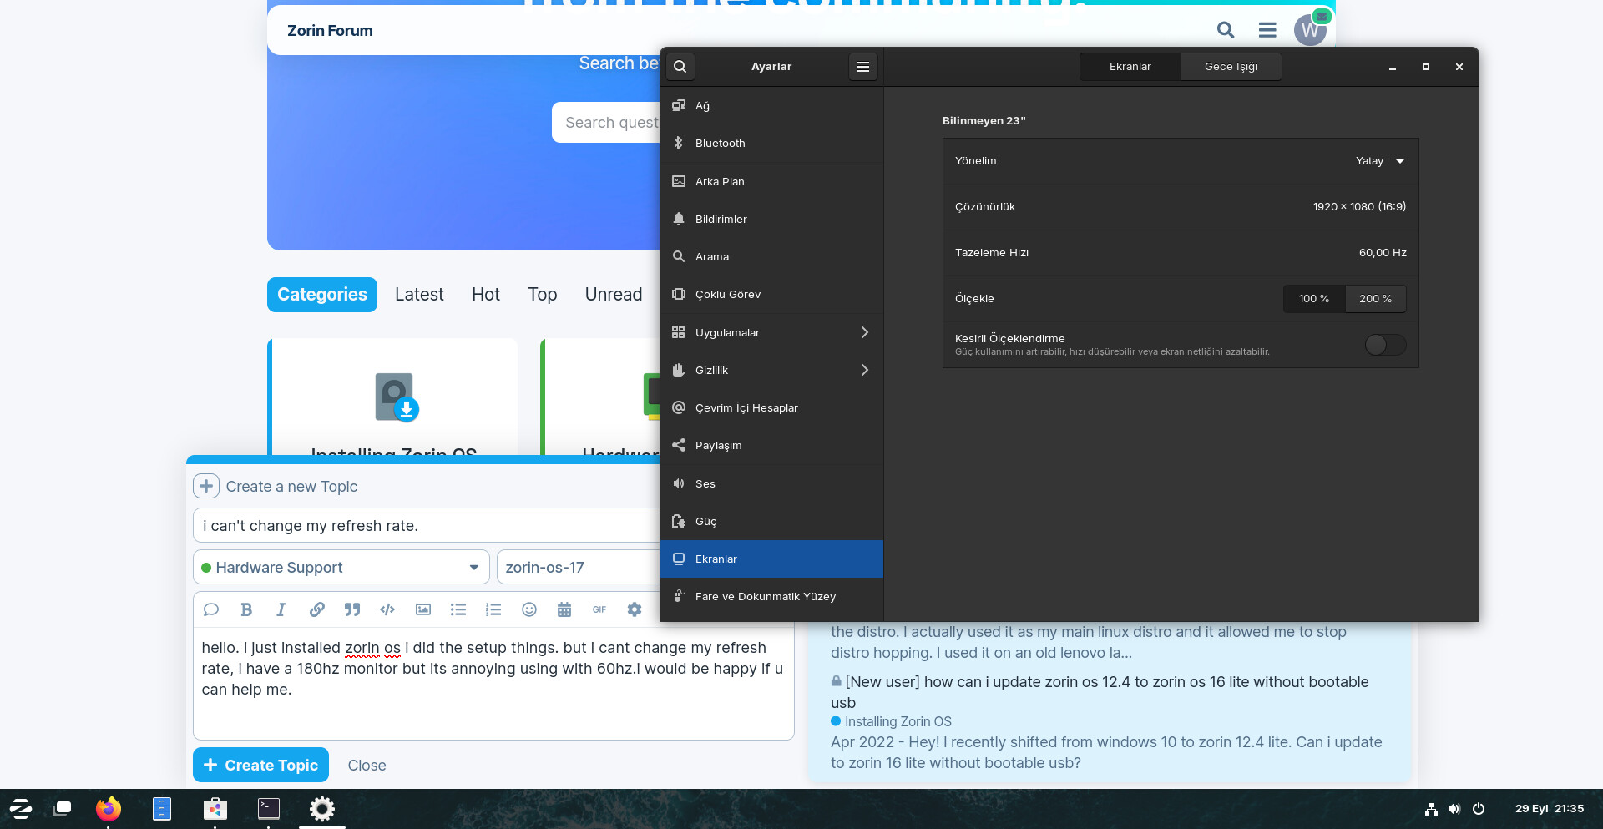Click Zorin Forum logo link

click(330, 31)
